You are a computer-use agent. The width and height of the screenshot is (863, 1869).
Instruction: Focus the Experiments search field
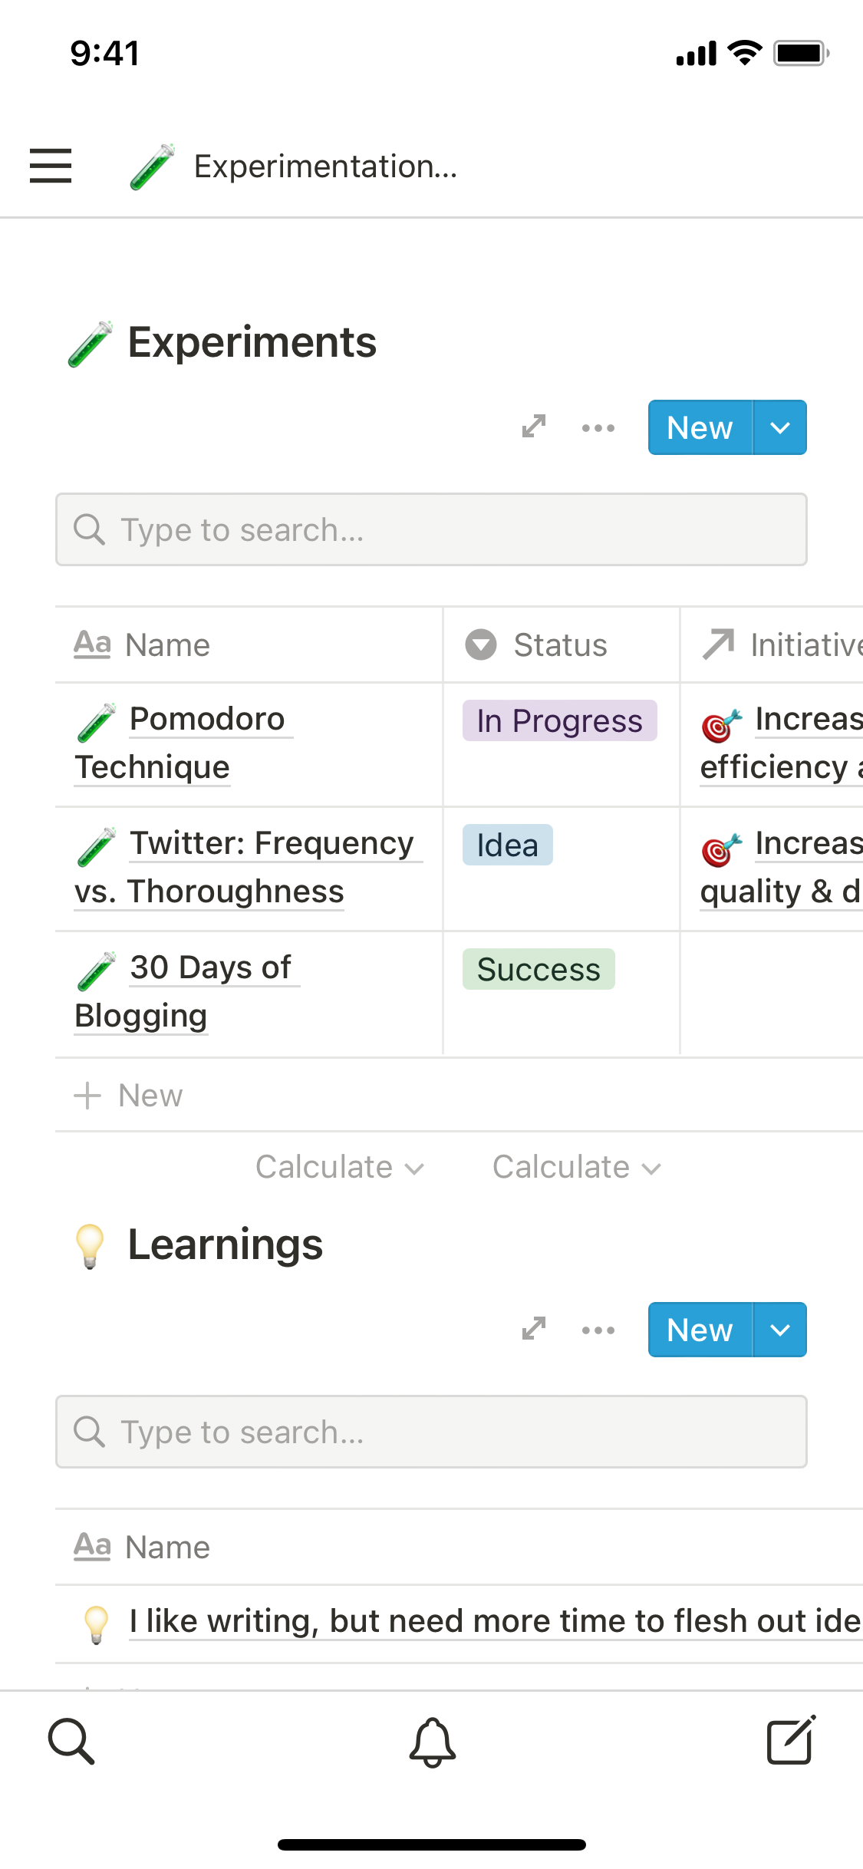pos(431,529)
